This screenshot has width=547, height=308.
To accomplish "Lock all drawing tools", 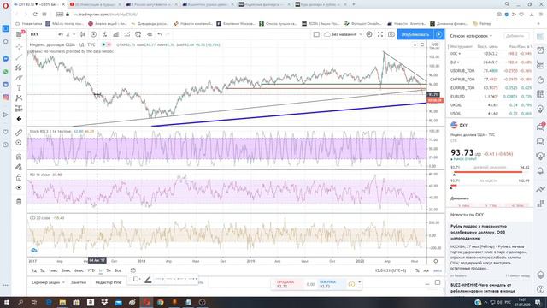I will coord(19,177).
